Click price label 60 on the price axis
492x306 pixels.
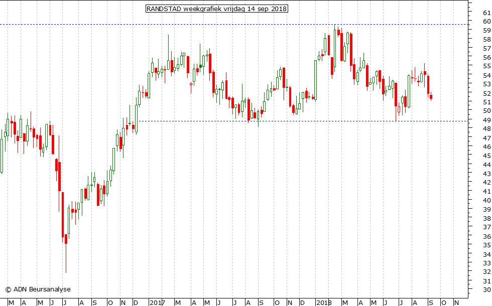point(486,22)
